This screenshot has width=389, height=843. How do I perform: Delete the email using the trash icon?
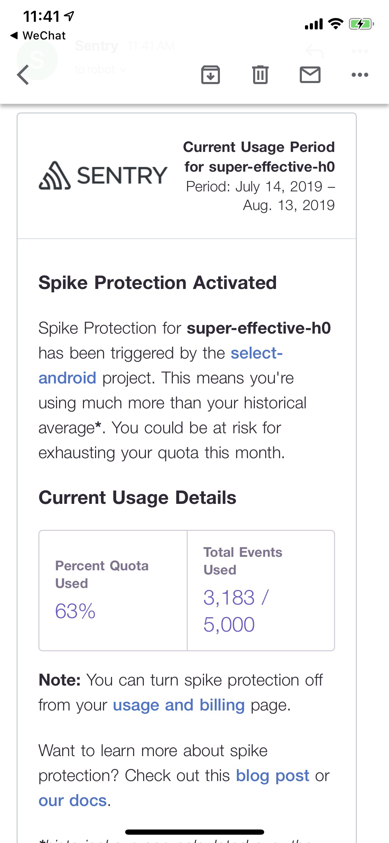(x=260, y=75)
